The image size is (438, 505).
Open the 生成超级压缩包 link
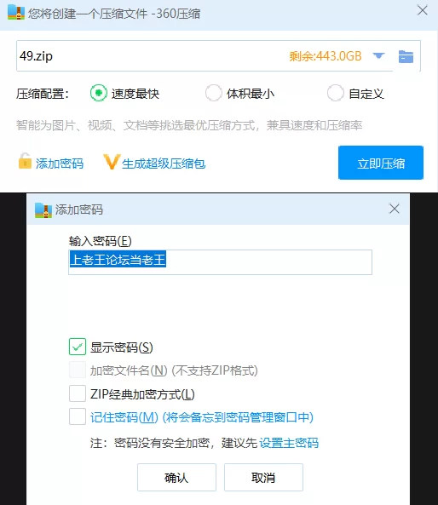(x=164, y=164)
